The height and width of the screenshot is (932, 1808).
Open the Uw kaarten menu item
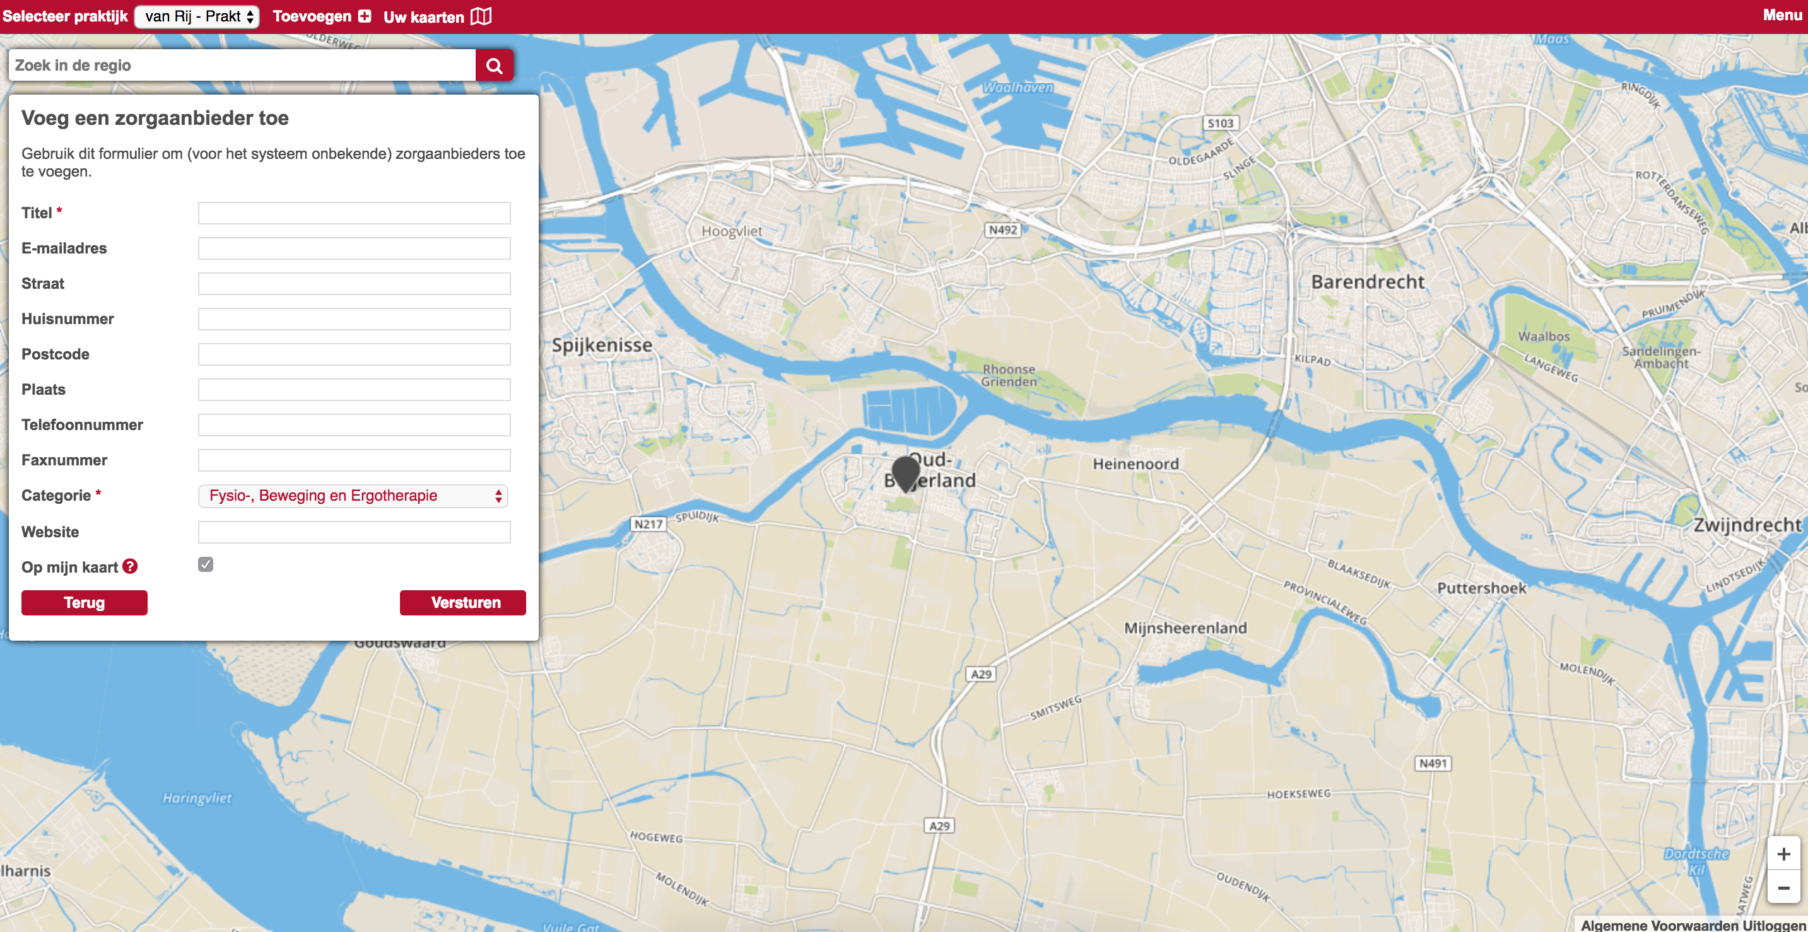click(423, 17)
